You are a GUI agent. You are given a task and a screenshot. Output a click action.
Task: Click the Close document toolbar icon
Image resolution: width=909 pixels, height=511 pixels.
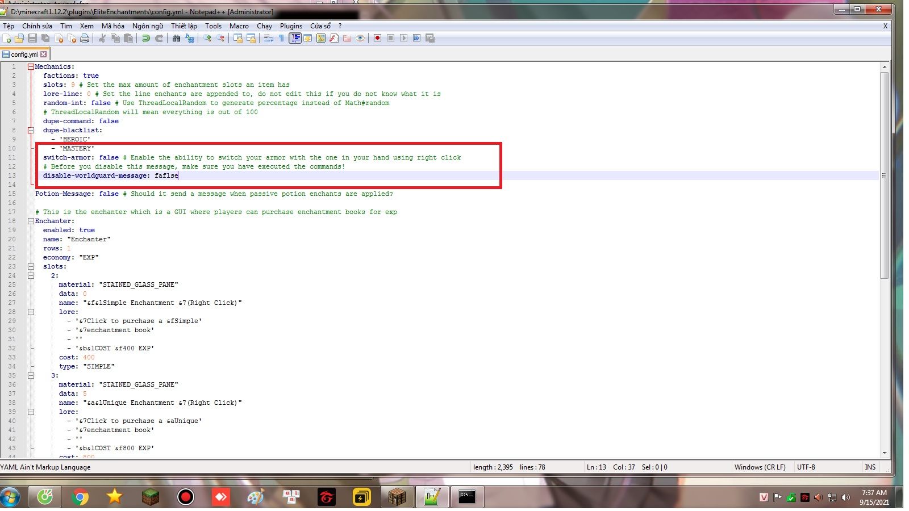point(59,38)
